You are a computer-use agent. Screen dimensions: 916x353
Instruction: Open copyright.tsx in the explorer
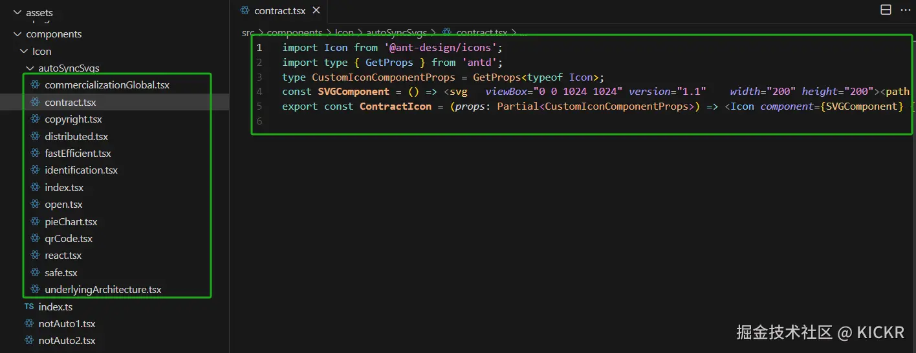[73, 119]
